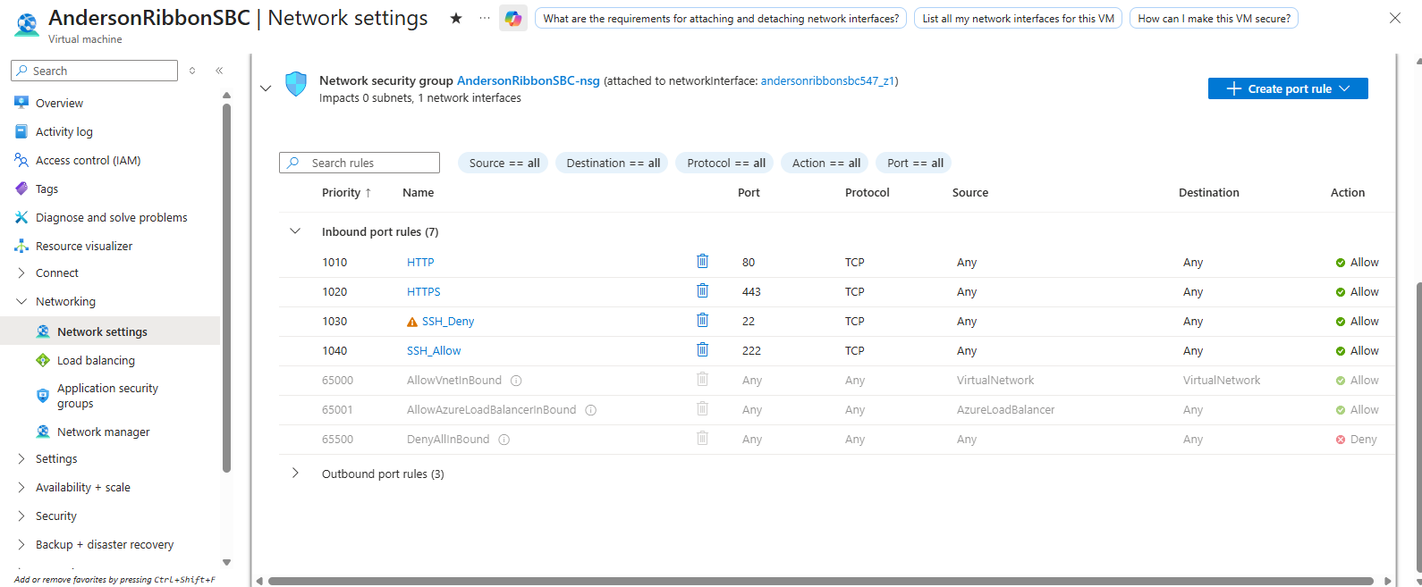Image resolution: width=1422 pixels, height=587 pixels.
Task: Open andersonribbonsbc547_z1 network interface link
Action: tap(827, 80)
